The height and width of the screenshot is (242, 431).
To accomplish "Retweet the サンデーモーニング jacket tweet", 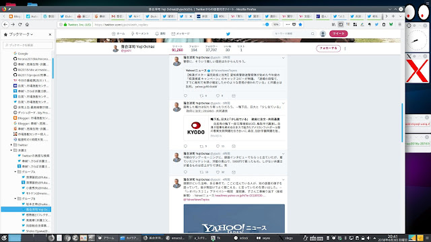I will pyautogui.click(x=201, y=172).
